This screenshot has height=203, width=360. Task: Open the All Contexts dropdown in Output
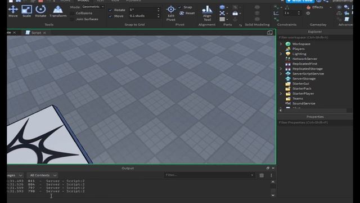point(42,175)
